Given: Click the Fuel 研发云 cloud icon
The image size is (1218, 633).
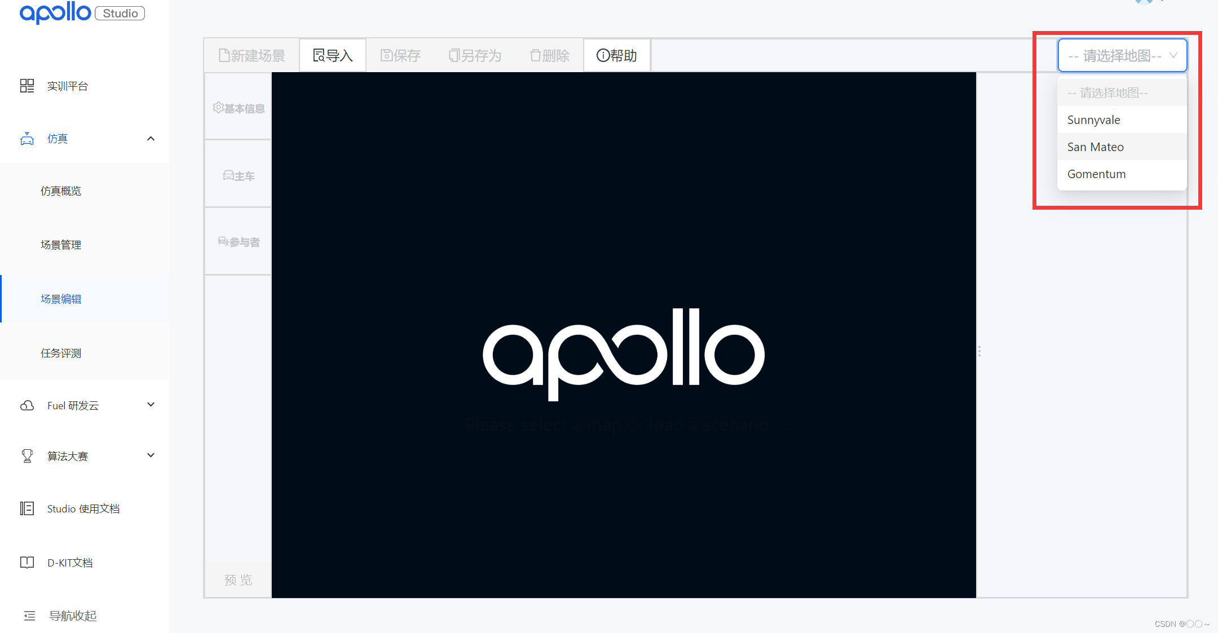Looking at the screenshot, I should [x=27, y=405].
